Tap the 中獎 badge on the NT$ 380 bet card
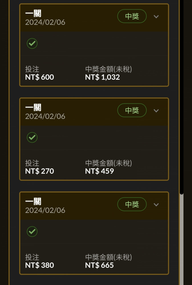Image resolution: width=192 pixels, height=285 pixels. coord(132,204)
